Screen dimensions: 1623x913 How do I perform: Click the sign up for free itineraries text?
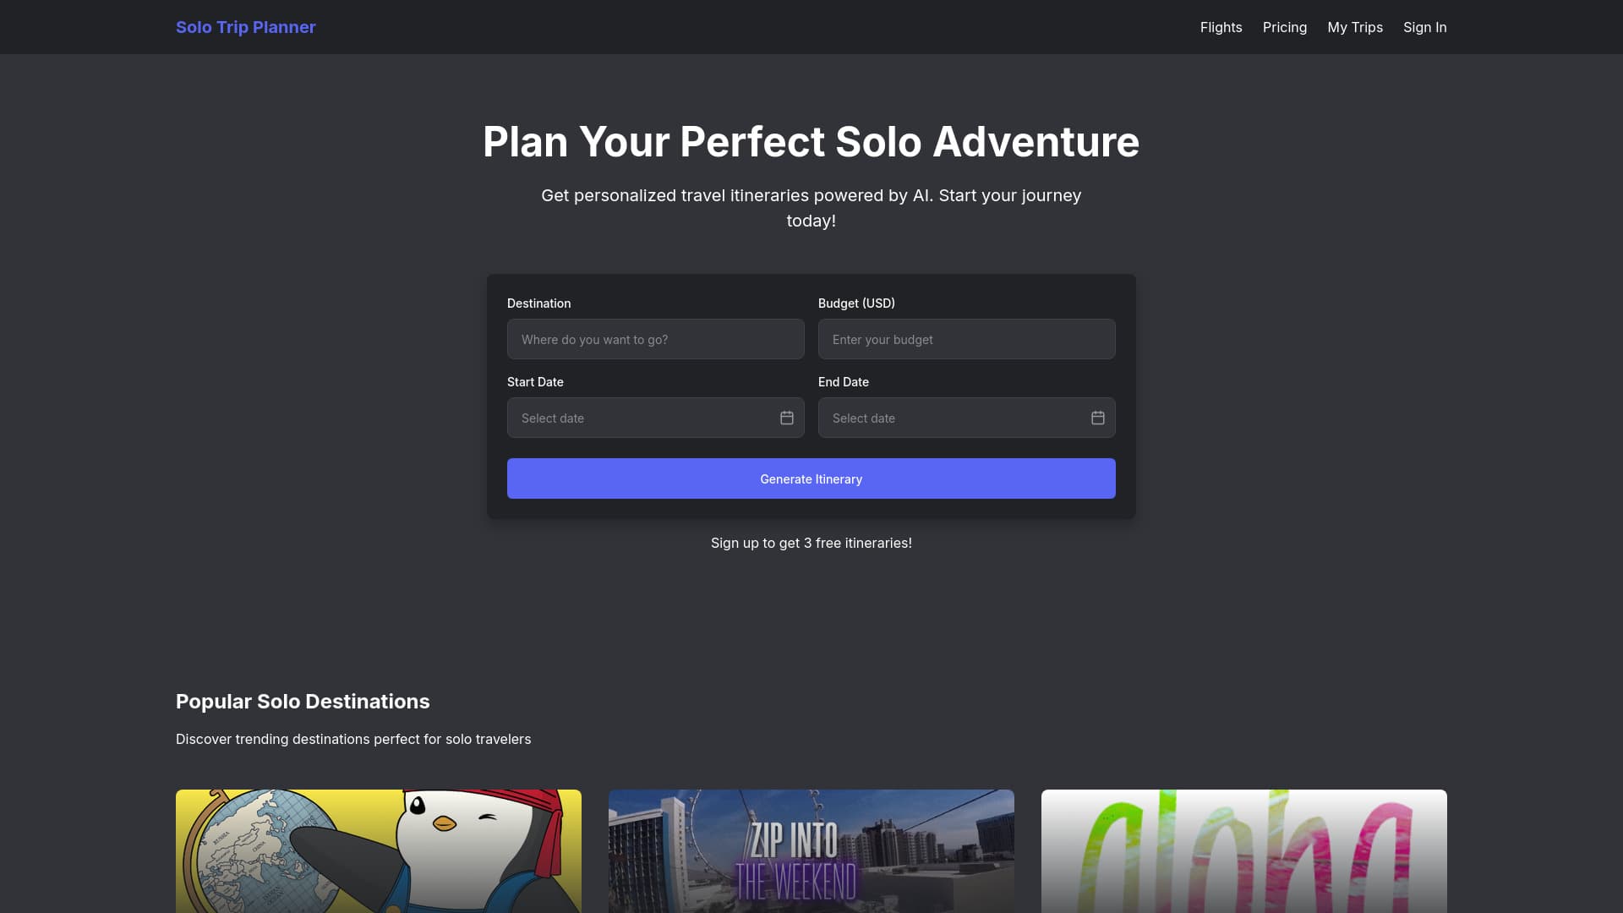tap(811, 542)
